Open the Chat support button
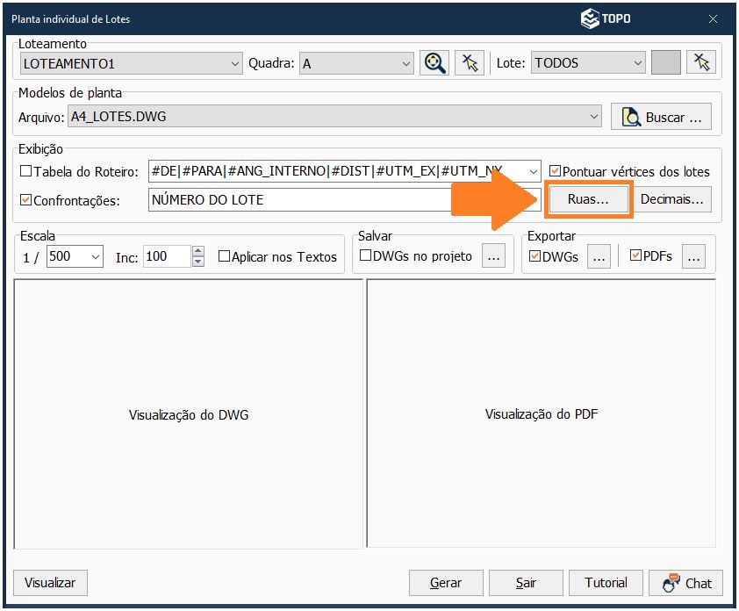 (x=686, y=582)
